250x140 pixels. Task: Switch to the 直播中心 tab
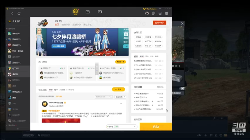77,25
